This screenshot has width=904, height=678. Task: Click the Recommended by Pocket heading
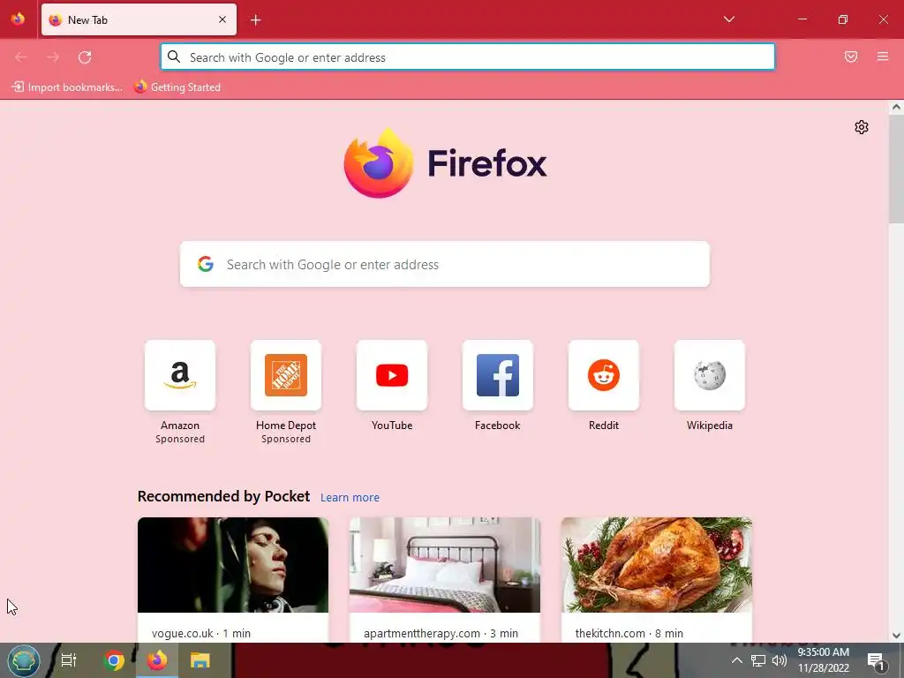[x=223, y=496]
